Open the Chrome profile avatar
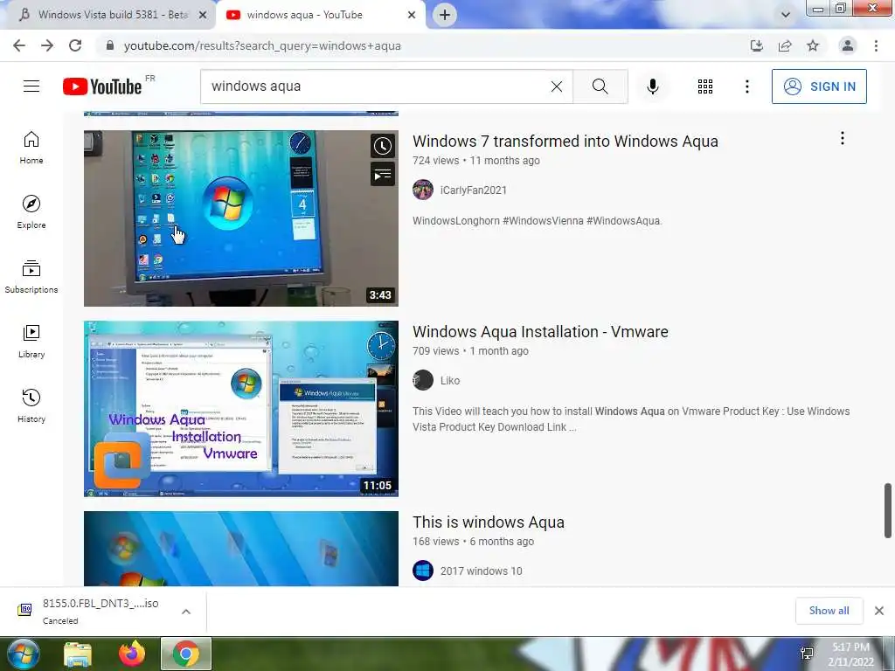This screenshot has width=895, height=671. pyautogui.click(x=848, y=45)
